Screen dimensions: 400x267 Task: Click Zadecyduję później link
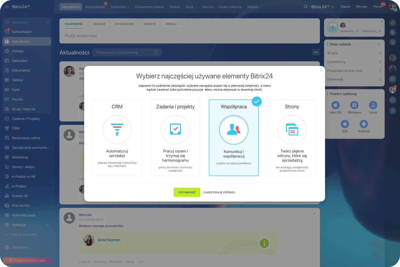(x=219, y=192)
